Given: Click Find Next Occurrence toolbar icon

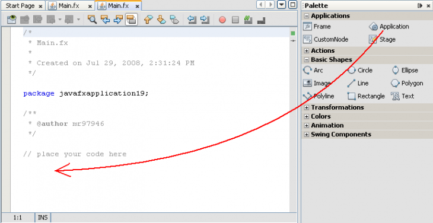Looking at the screenshot, I should coord(118,20).
